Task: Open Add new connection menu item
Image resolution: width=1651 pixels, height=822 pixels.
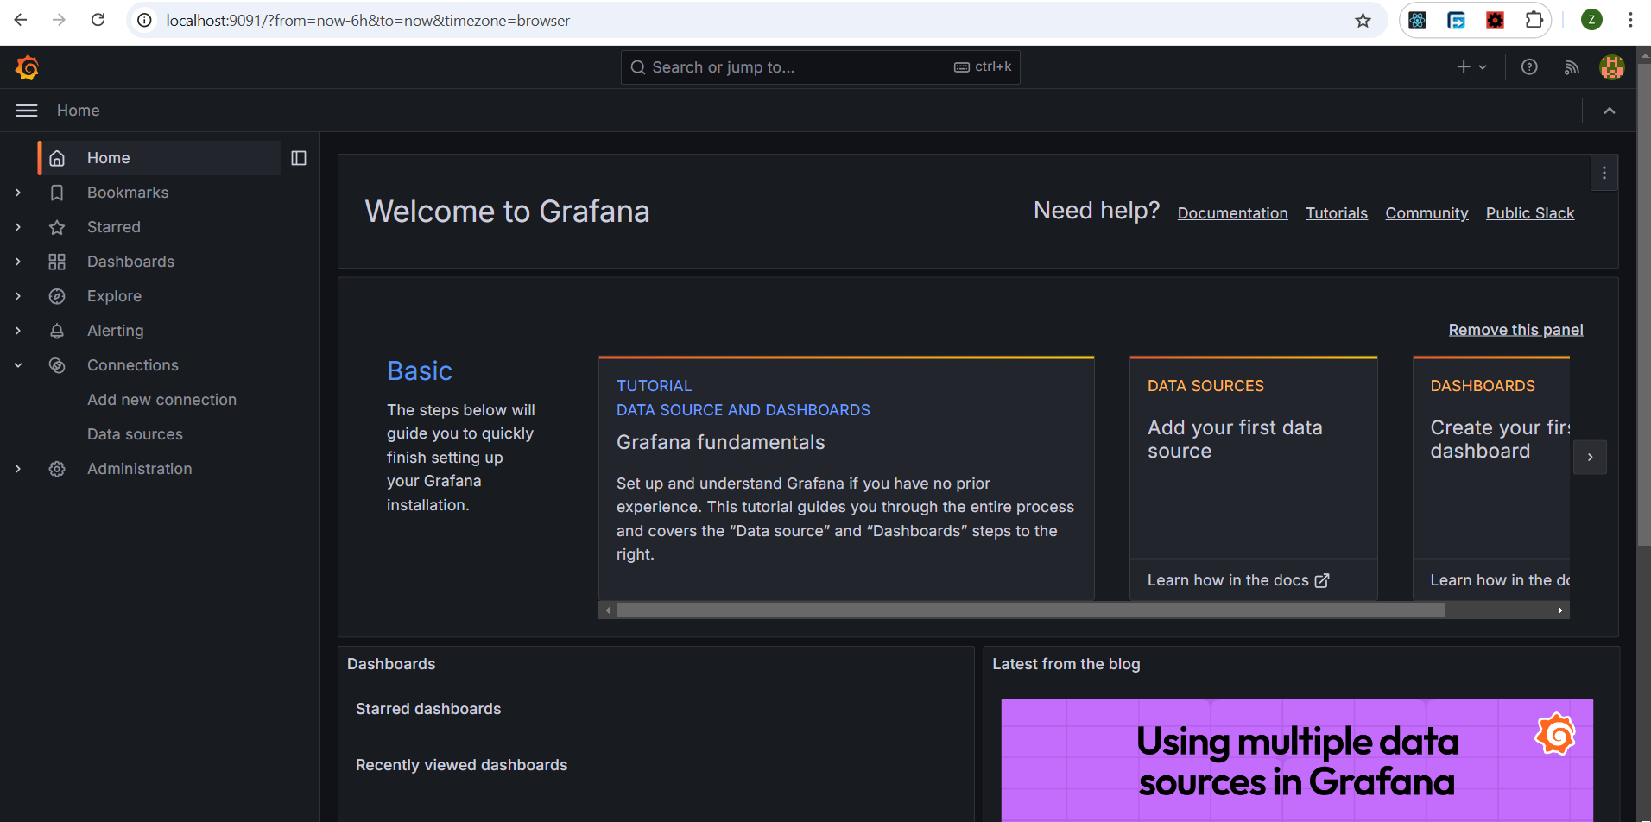Action: [161, 400]
